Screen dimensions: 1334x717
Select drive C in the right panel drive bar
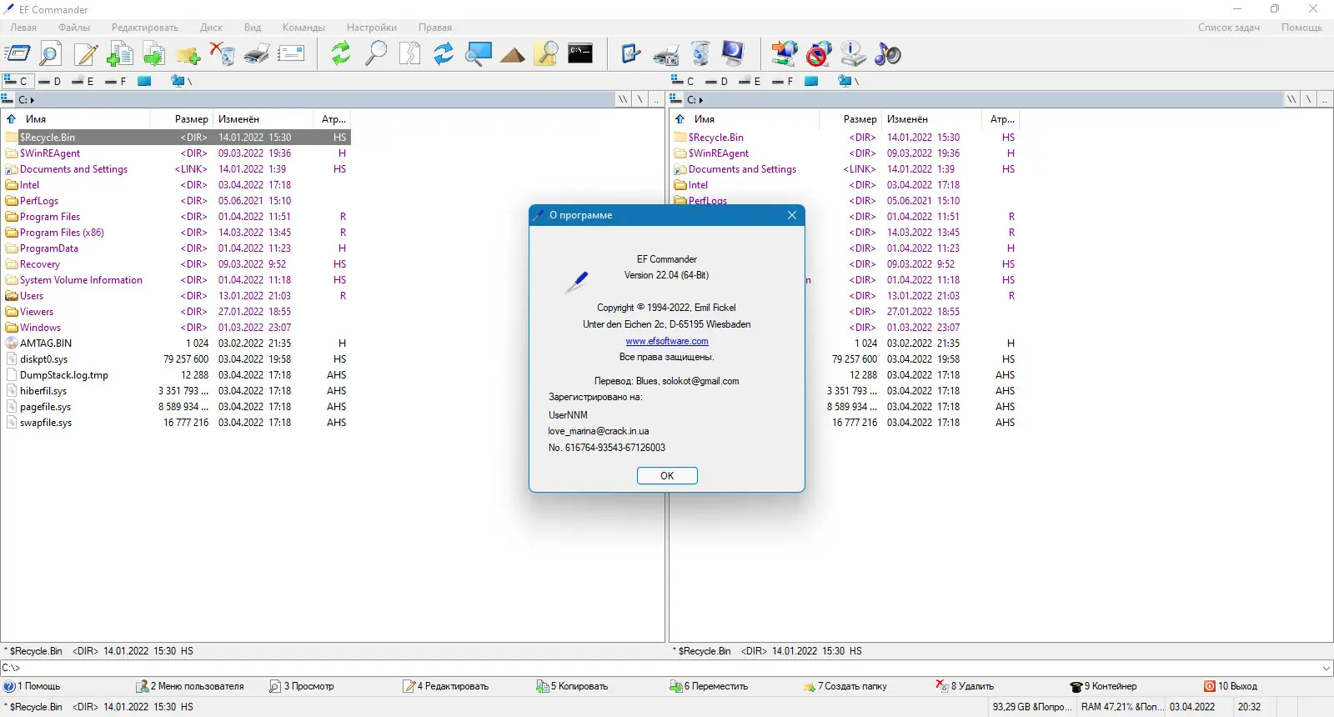point(684,81)
